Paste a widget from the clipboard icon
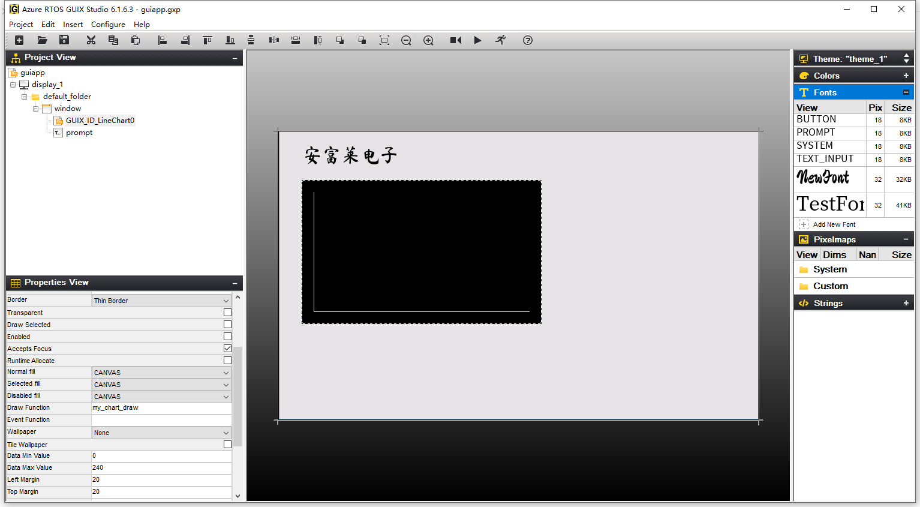Viewport: 920px width, 507px height. (x=136, y=40)
